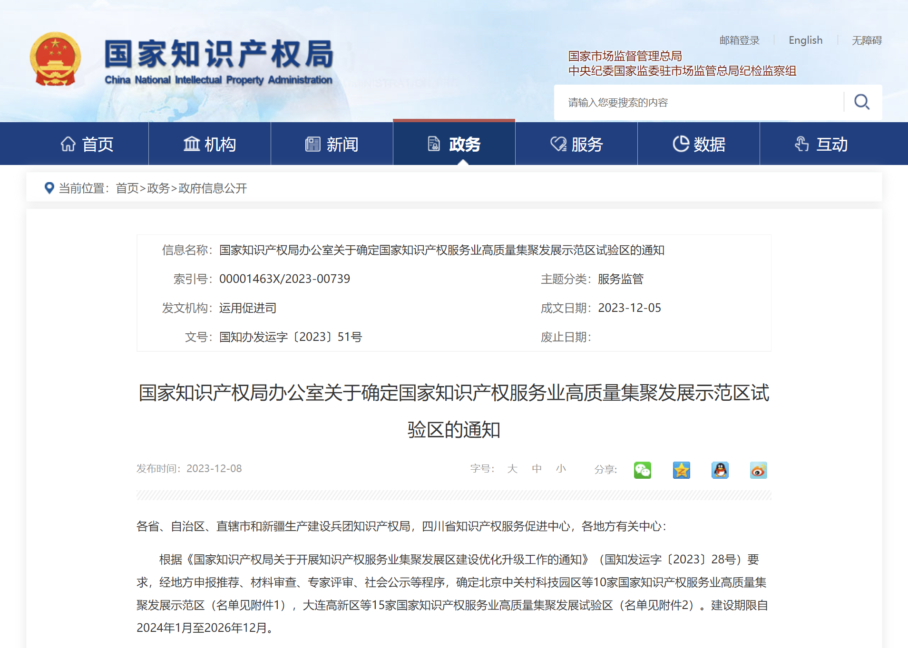Focus the search input field

pos(699,102)
